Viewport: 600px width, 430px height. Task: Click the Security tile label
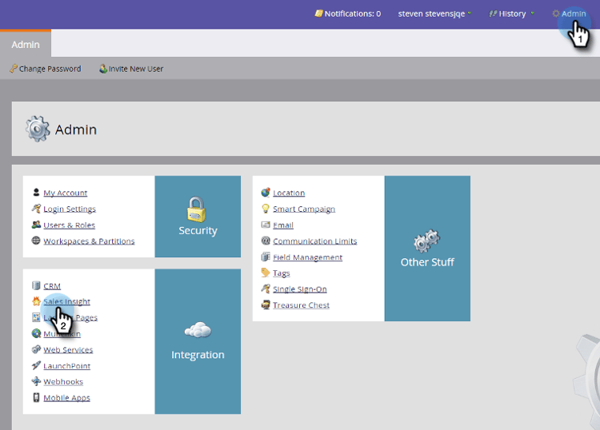[x=198, y=230]
